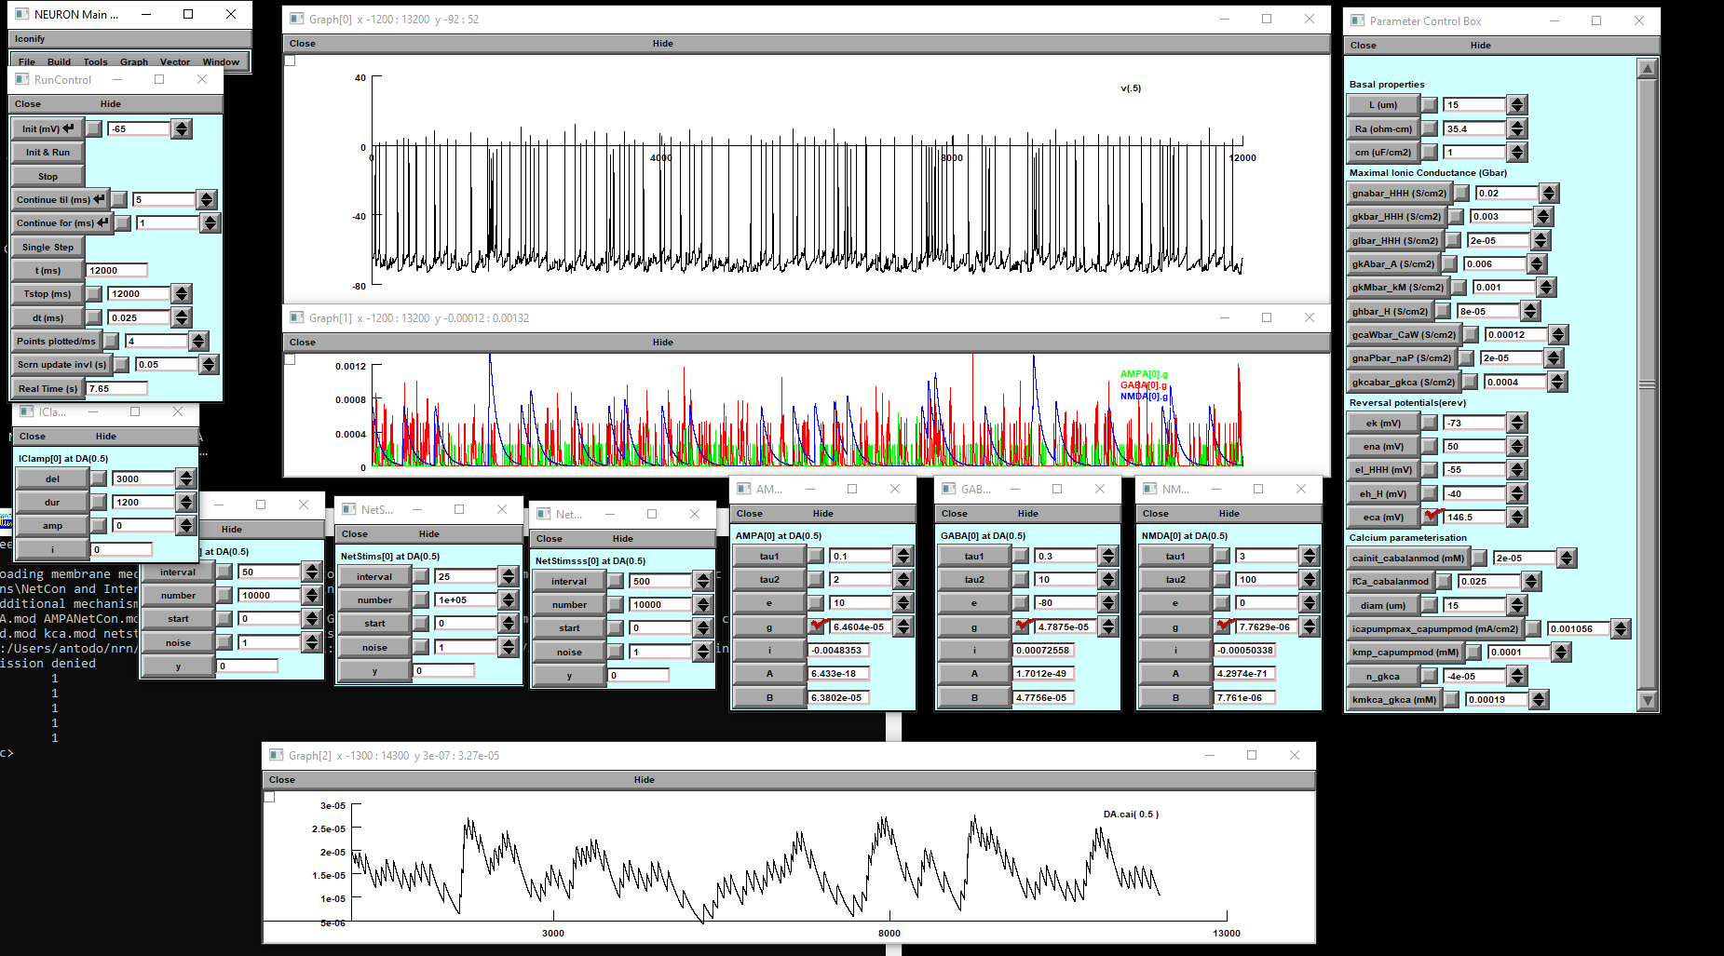This screenshot has width=1724, height=956.
Task: Open the Graph[2] plot menu box icon
Action: [269, 796]
